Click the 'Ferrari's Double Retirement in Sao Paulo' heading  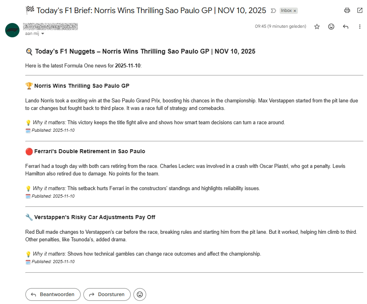(90, 151)
